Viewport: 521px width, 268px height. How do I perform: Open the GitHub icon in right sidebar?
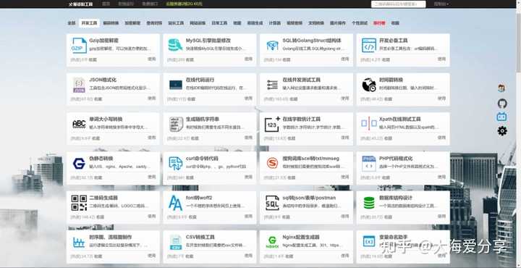[x=502, y=104]
